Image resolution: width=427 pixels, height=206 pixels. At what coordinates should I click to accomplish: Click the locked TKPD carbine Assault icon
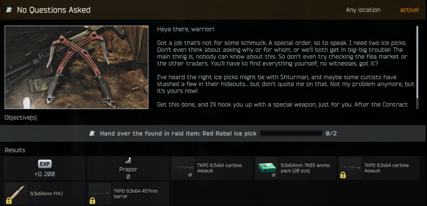[x=350, y=168]
